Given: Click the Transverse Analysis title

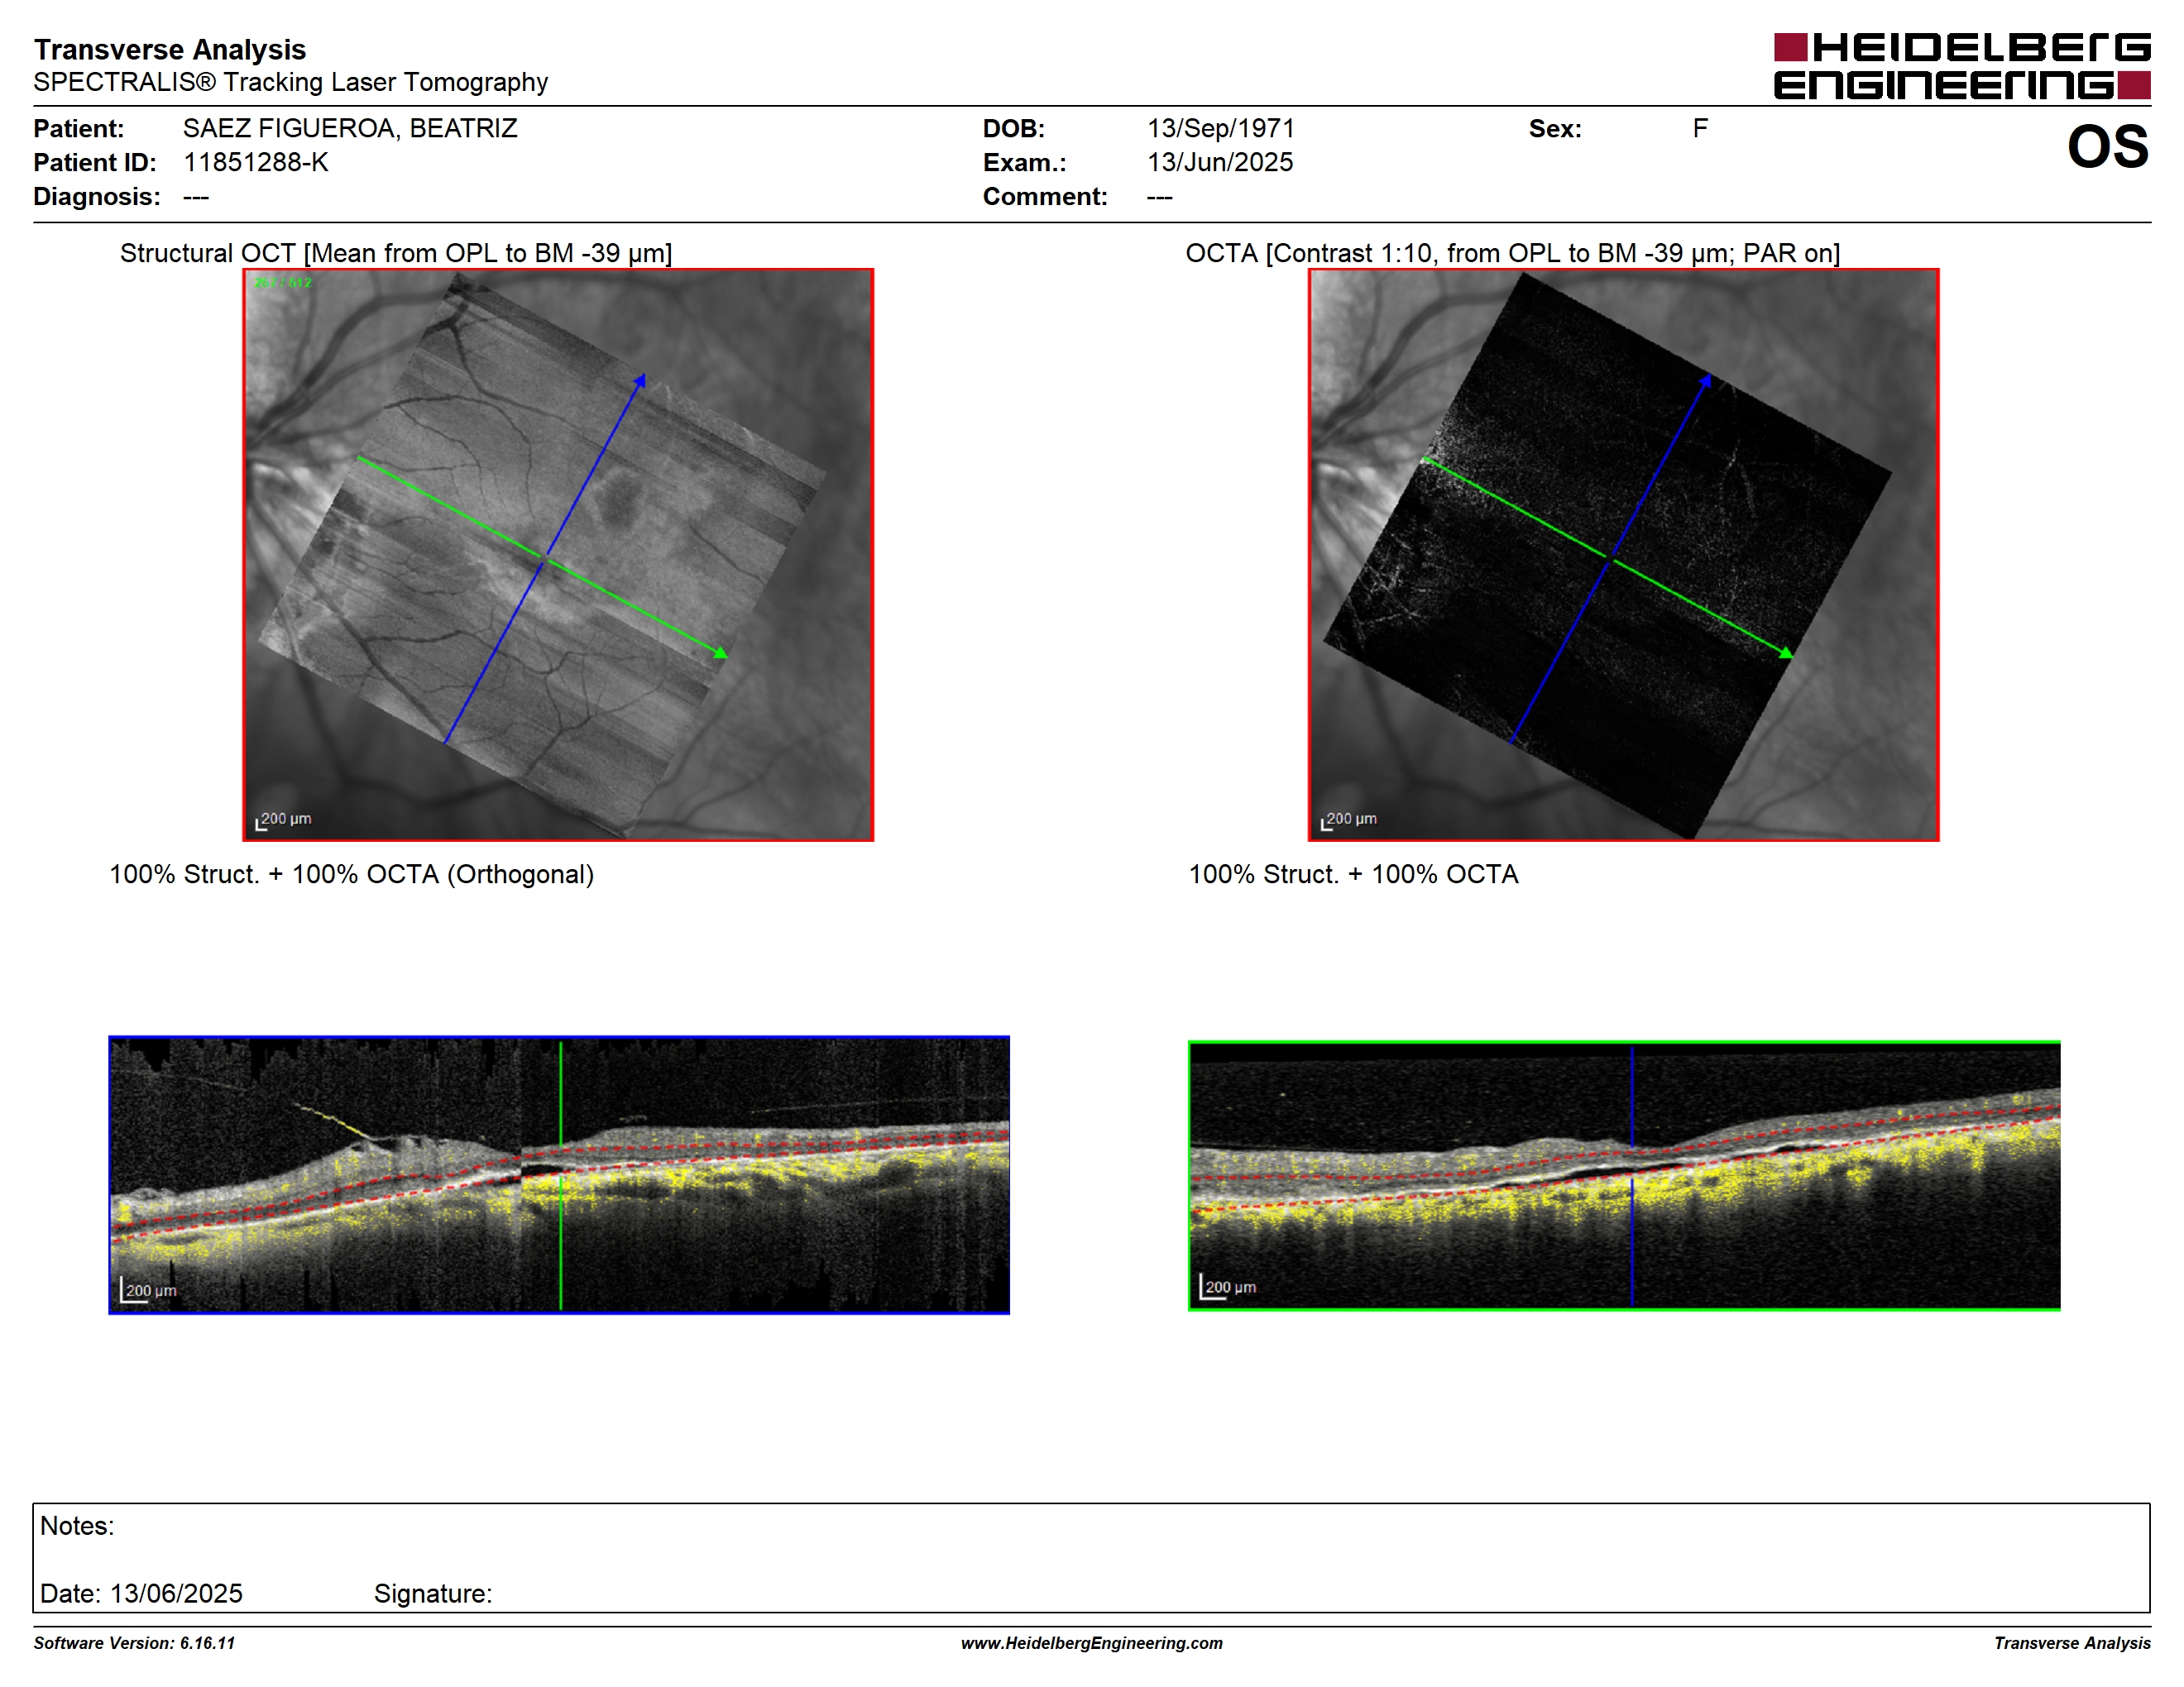Looking at the screenshot, I should click(x=170, y=49).
